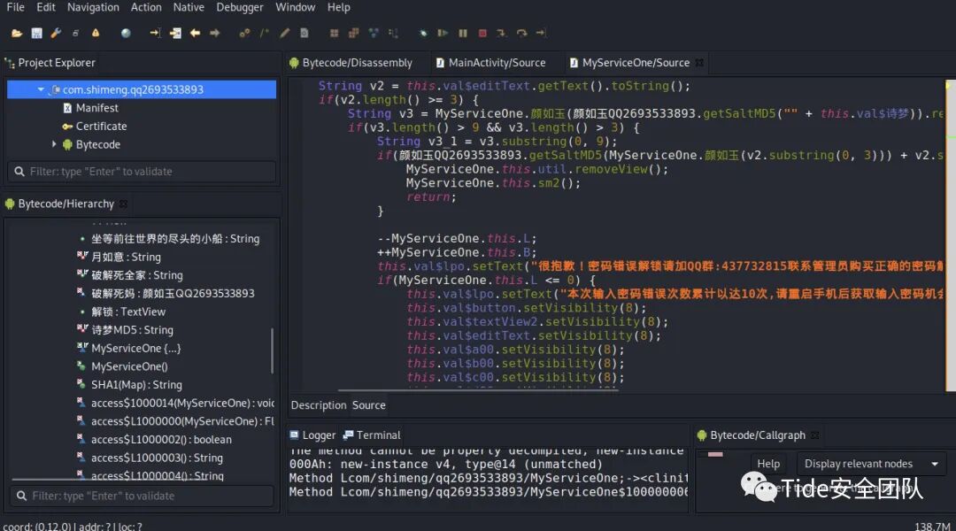Open the Help menu
The width and height of the screenshot is (956, 531).
[x=338, y=7]
